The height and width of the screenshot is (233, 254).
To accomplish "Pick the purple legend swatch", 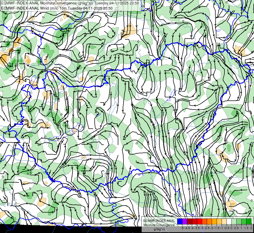I will click(185, 222).
